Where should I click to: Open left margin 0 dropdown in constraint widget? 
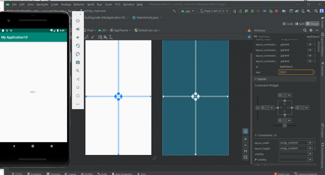(272, 108)
